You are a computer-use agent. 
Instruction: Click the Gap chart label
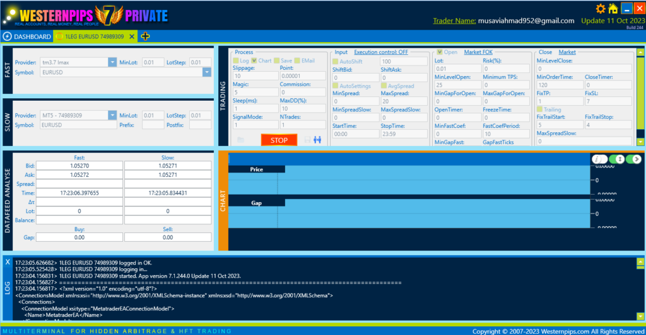256,203
